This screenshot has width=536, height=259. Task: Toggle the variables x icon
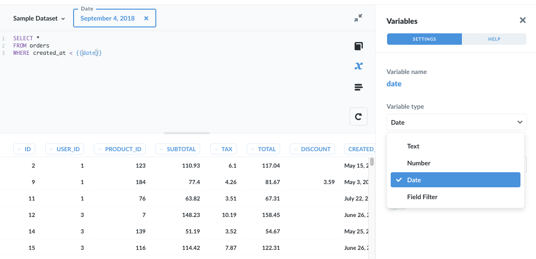[x=359, y=66]
